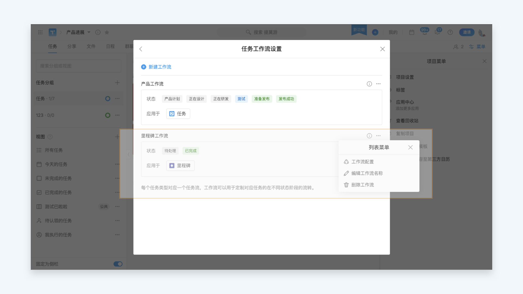Open more options for 123 · 0/0 group

click(x=117, y=115)
